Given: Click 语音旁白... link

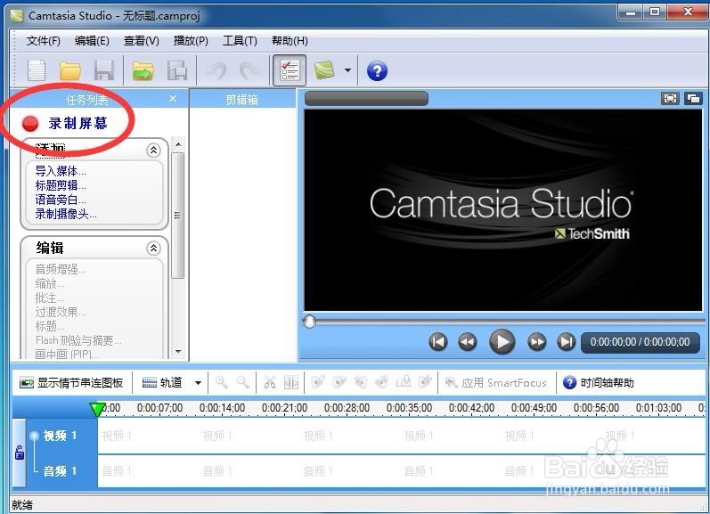Looking at the screenshot, I should tap(61, 200).
